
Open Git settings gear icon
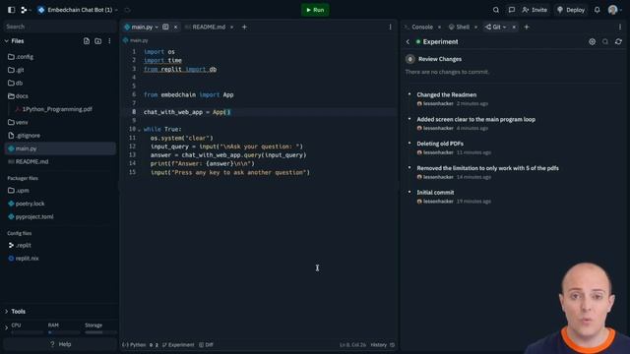(x=593, y=41)
